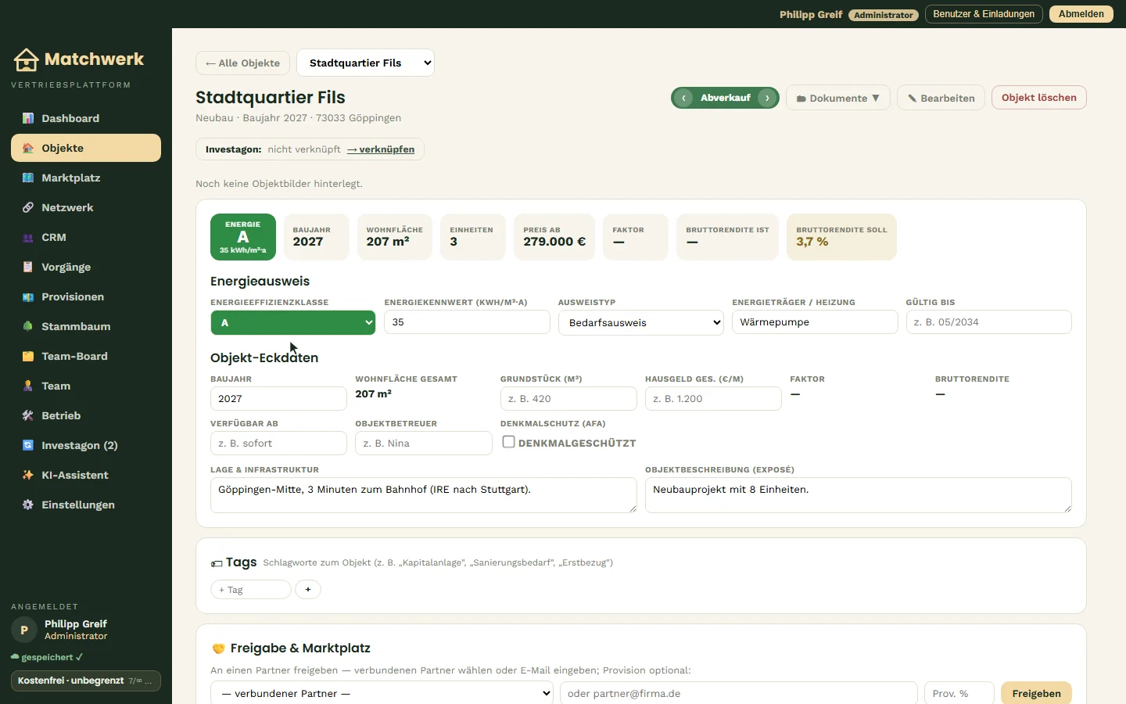Click the Marktplatz icon in sidebar

click(x=28, y=178)
